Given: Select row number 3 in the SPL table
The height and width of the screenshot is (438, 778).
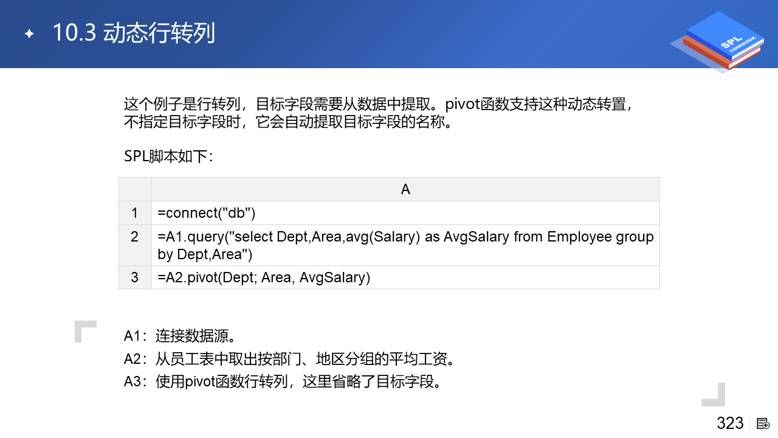Looking at the screenshot, I should point(134,277).
